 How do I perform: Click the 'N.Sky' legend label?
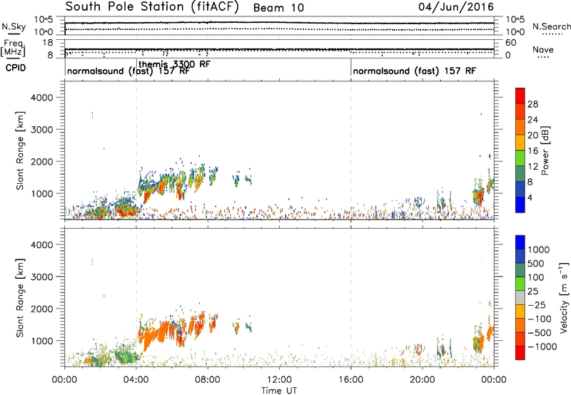coord(14,26)
